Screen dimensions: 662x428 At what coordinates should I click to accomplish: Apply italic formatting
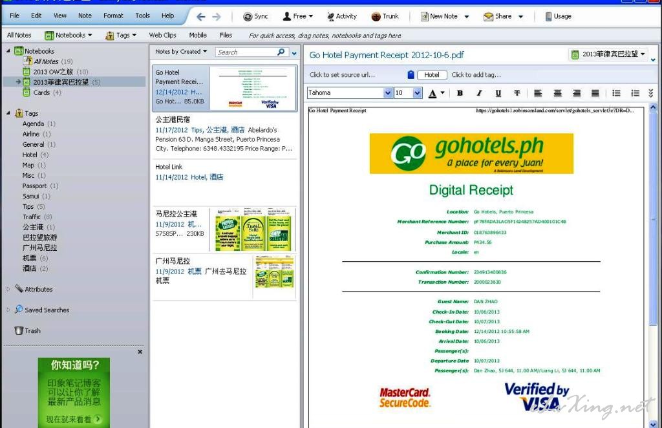tap(479, 93)
